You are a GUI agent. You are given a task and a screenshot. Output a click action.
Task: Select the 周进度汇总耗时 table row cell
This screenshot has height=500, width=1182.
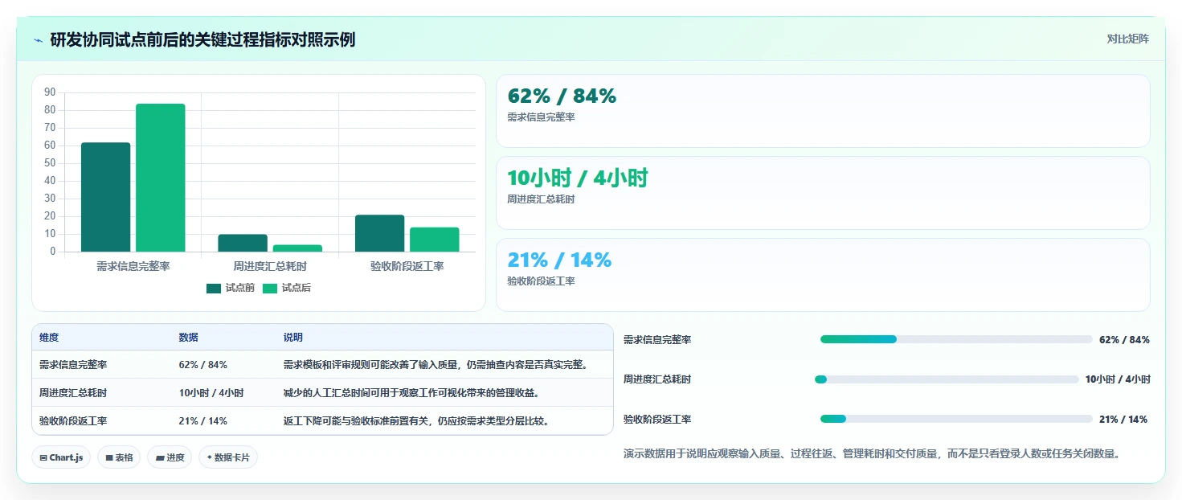(x=73, y=393)
